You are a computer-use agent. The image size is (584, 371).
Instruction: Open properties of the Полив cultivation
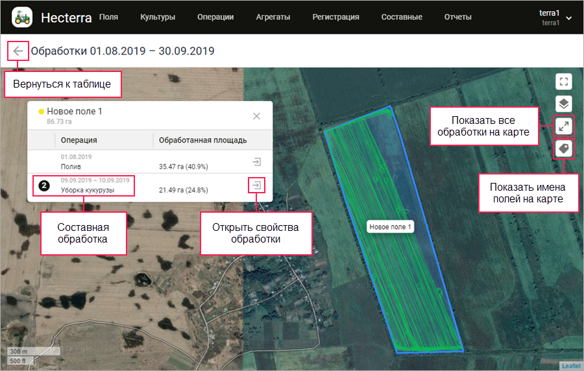[x=256, y=162]
